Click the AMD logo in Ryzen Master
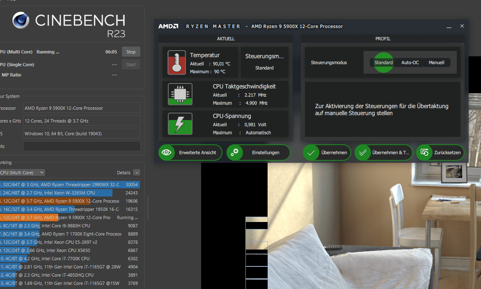Image resolution: width=481 pixels, height=289 pixels. (x=168, y=26)
